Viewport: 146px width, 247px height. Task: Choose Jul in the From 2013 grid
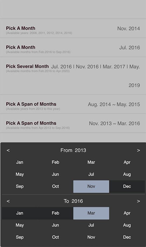click(x=91, y=174)
